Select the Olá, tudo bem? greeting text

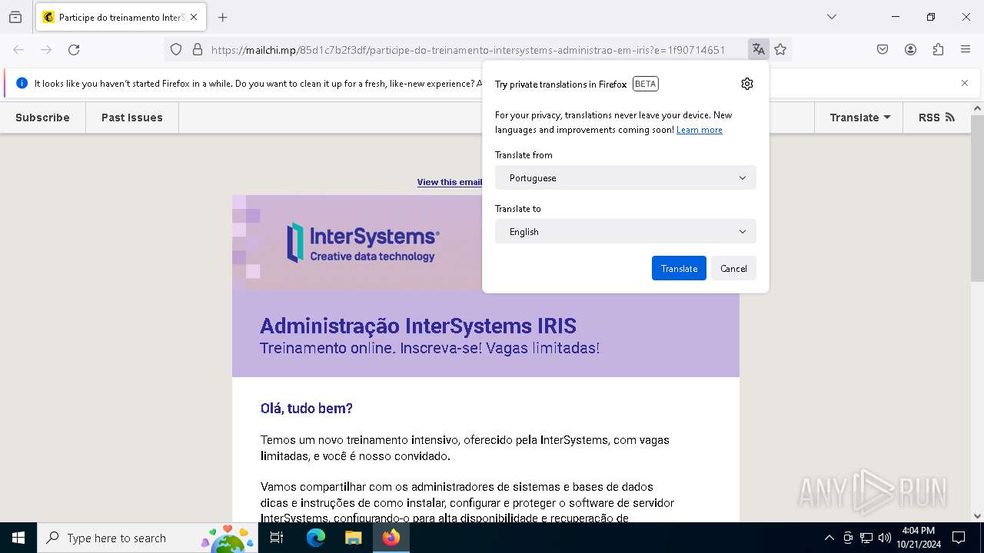pyautogui.click(x=307, y=409)
